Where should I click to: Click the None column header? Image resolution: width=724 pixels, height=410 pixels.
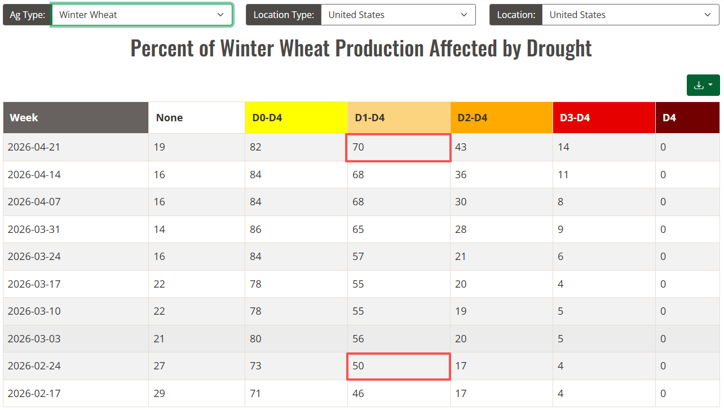click(196, 118)
